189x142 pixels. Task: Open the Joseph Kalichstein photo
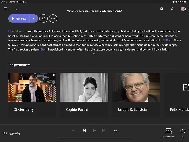(x=136, y=87)
